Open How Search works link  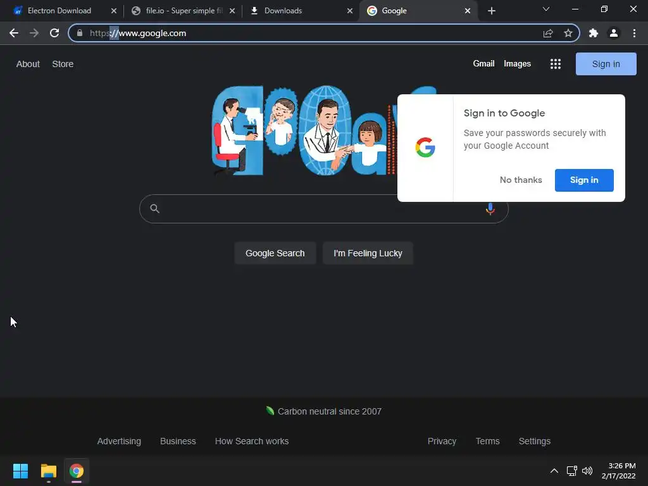click(252, 441)
